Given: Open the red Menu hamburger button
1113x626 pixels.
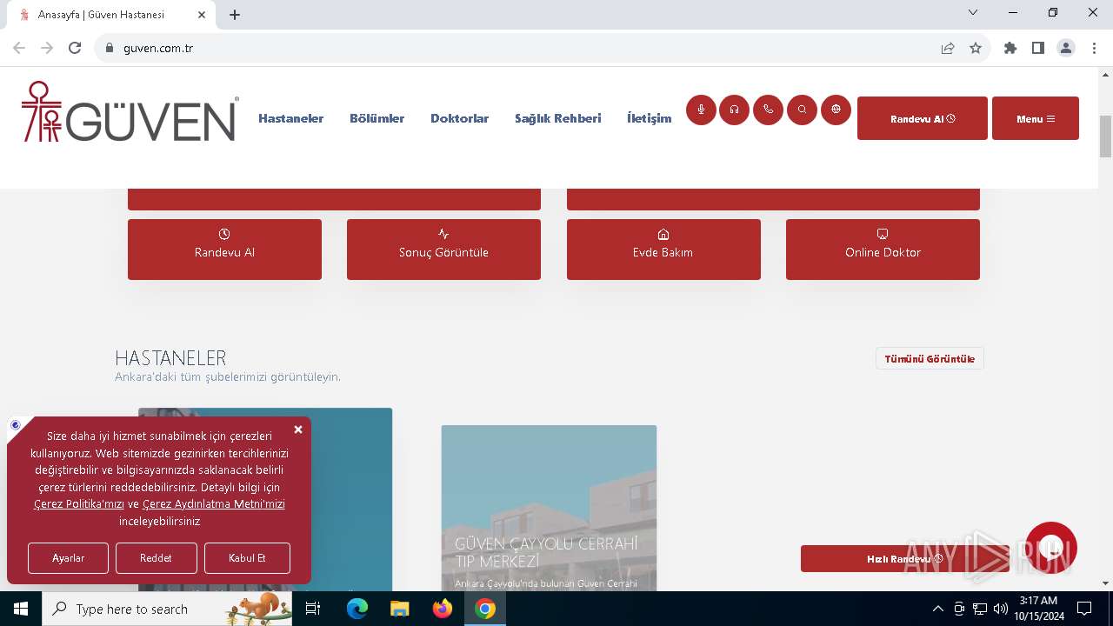Looking at the screenshot, I should point(1036,118).
